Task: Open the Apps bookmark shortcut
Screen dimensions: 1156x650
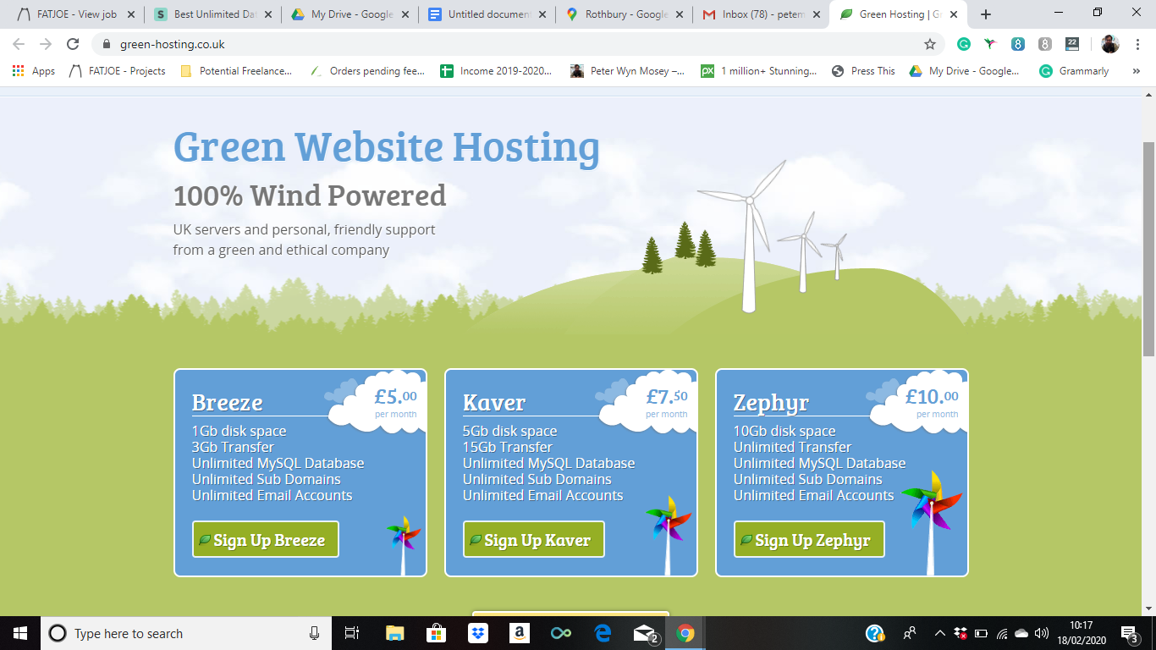Action: click(x=34, y=71)
